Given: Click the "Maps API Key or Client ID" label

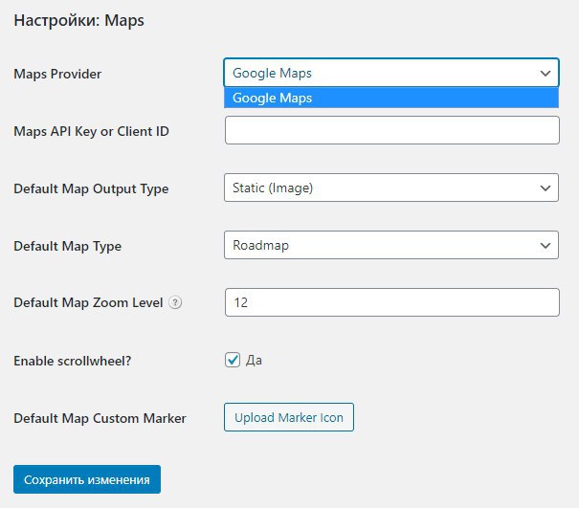Looking at the screenshot, I should click(x=91, y=131).
